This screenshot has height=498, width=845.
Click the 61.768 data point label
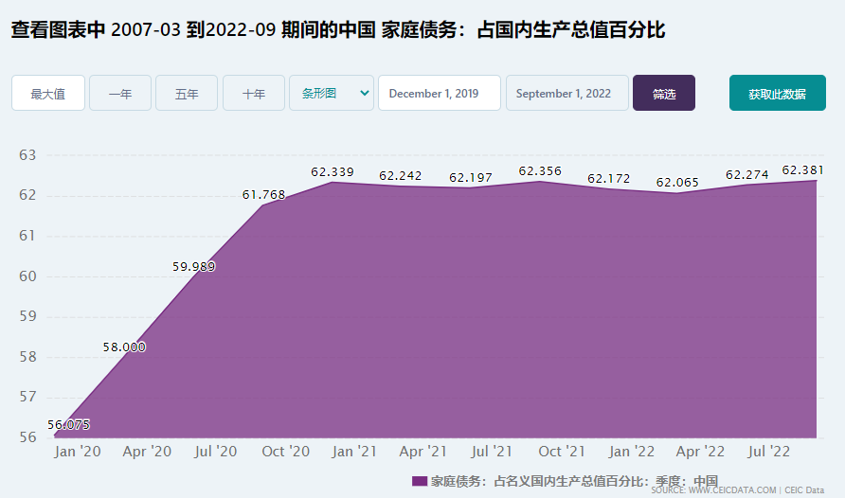(x=263, y=195)
